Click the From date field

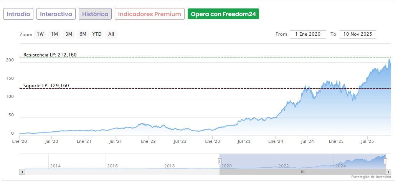coord(308,34)
